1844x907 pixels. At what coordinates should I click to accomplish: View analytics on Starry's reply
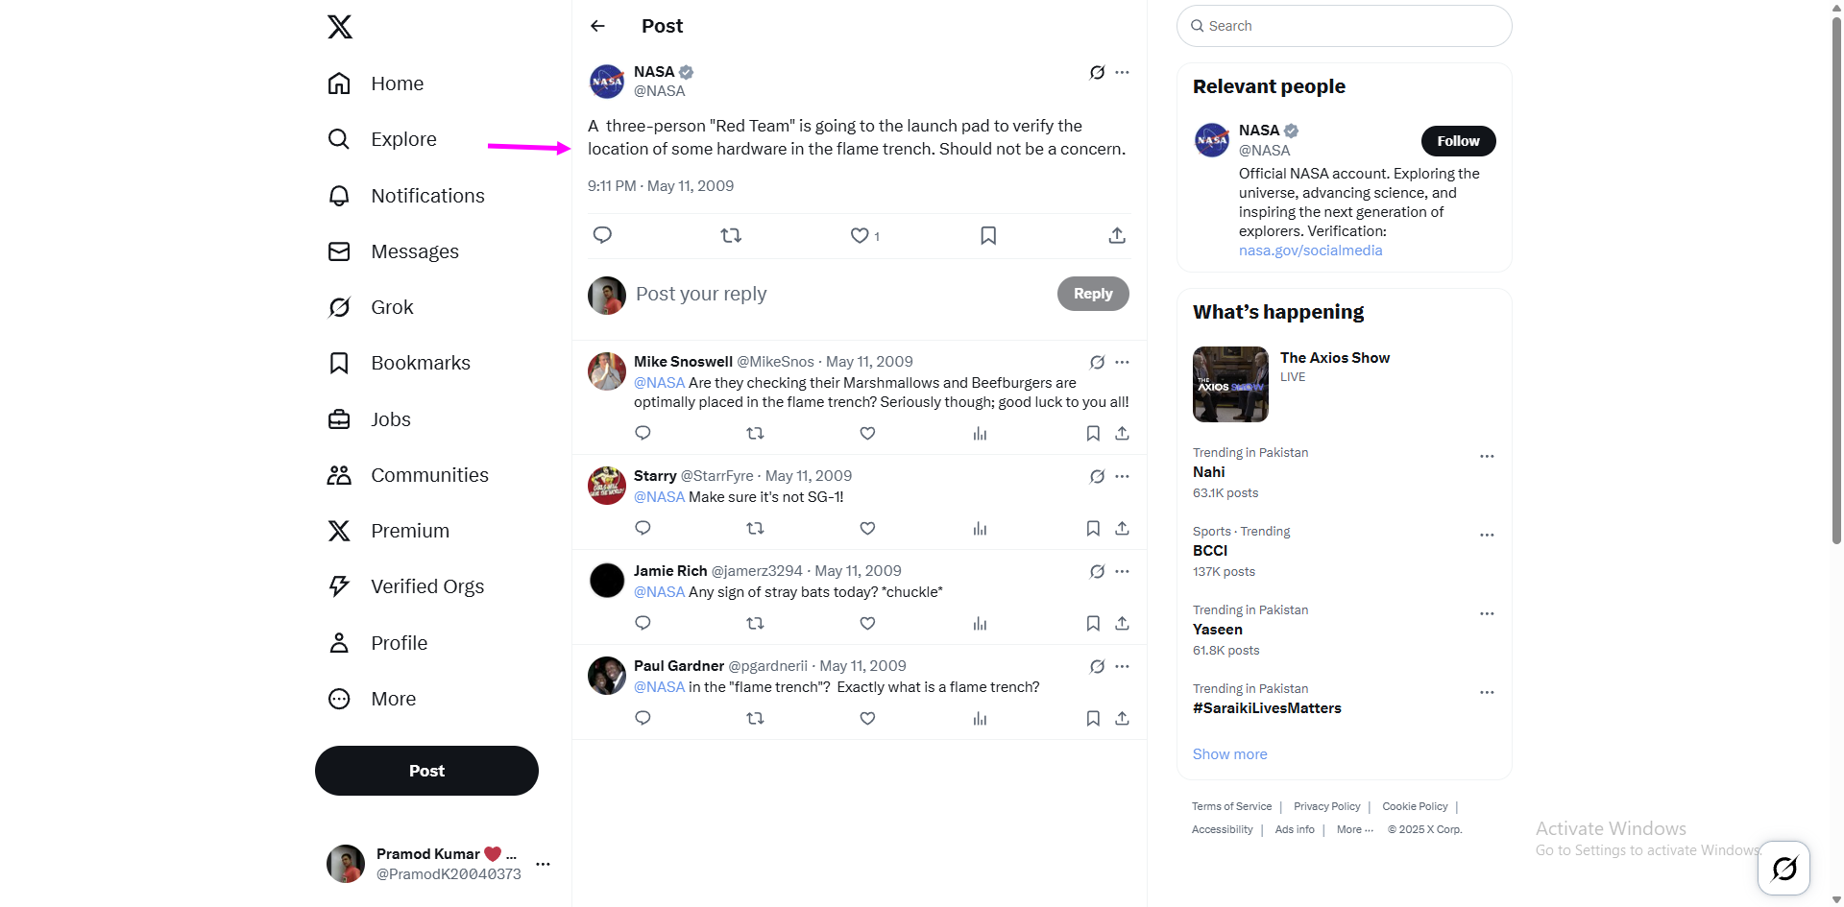[980, 529]
